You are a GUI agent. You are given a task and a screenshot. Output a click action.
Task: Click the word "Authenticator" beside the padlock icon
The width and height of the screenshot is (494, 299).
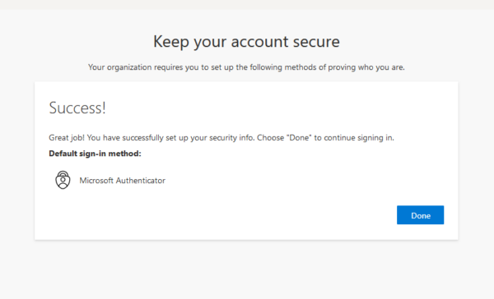click(141, 181)
